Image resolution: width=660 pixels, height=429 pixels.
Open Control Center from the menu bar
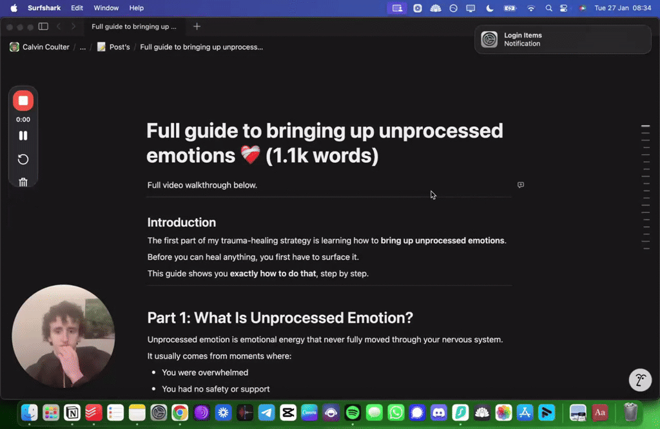[564, 8]
